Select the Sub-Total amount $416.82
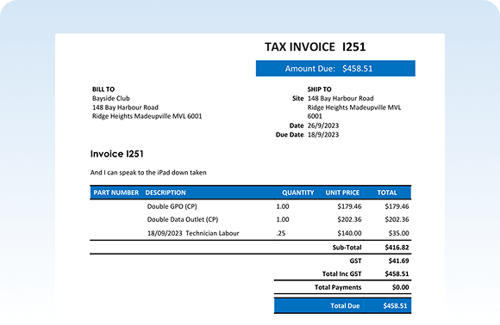The width and height of the screenshot is (500, 325). pyautogui.click(x=397, y=248)
